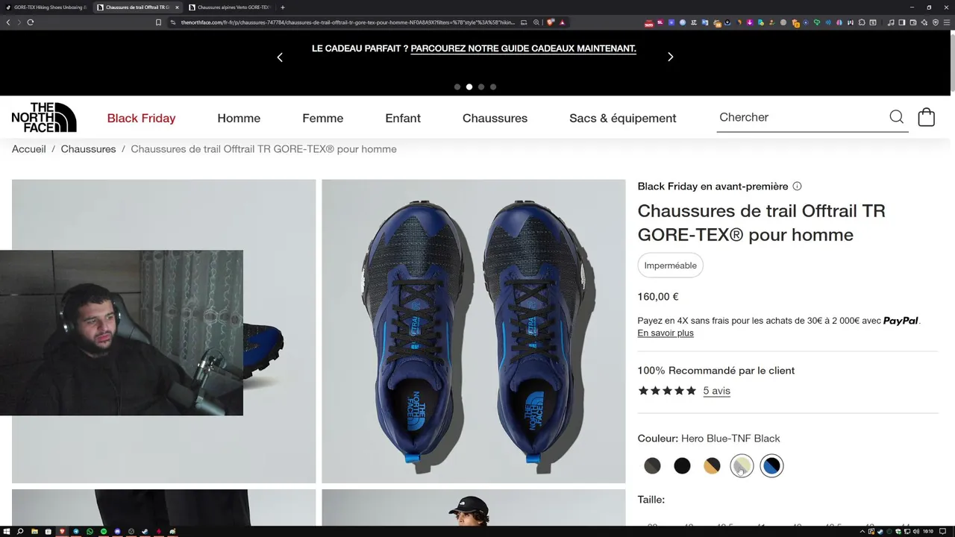Click the browser back arrow
This screenshot has height=537, width=955.
pyautogui.click(x=8, y=22)
